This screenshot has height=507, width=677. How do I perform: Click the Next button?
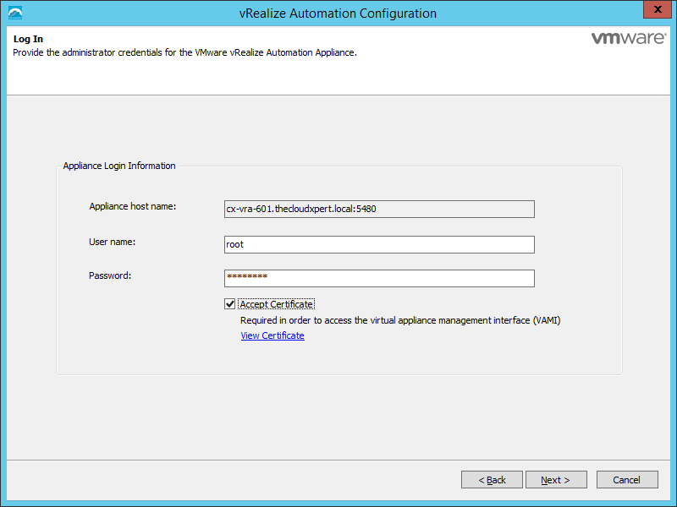[556, 480]
